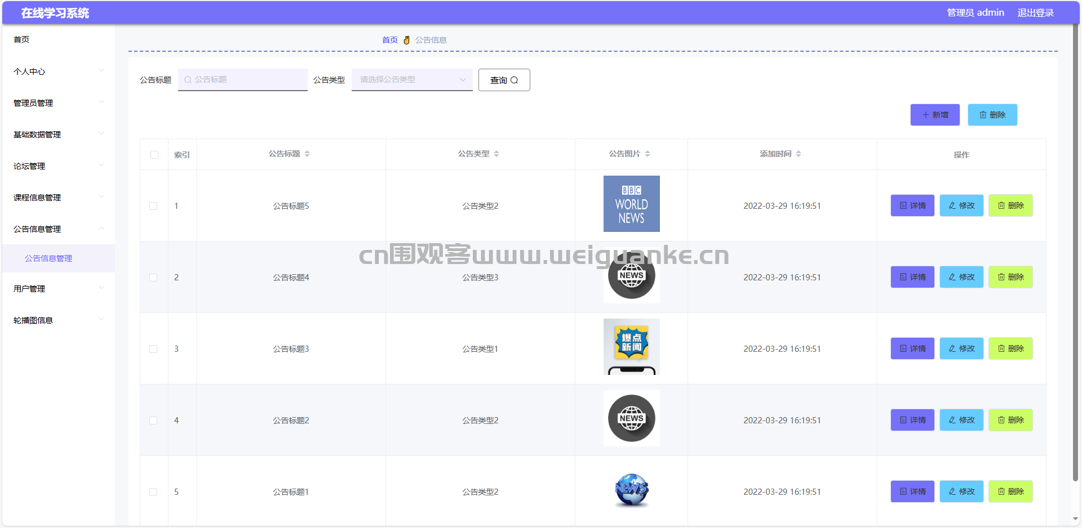1082x528 pixels.
Task: Select the row checkbox for 公告标题2
Action: (x=153, y=420)
